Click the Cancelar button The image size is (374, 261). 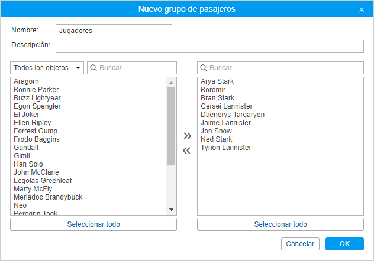(300, 244)
